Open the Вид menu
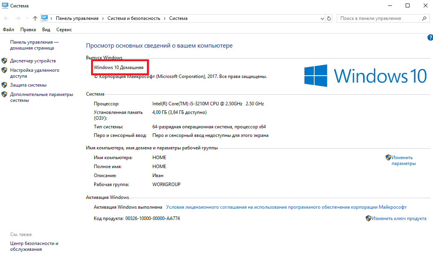 coord(46,30)
